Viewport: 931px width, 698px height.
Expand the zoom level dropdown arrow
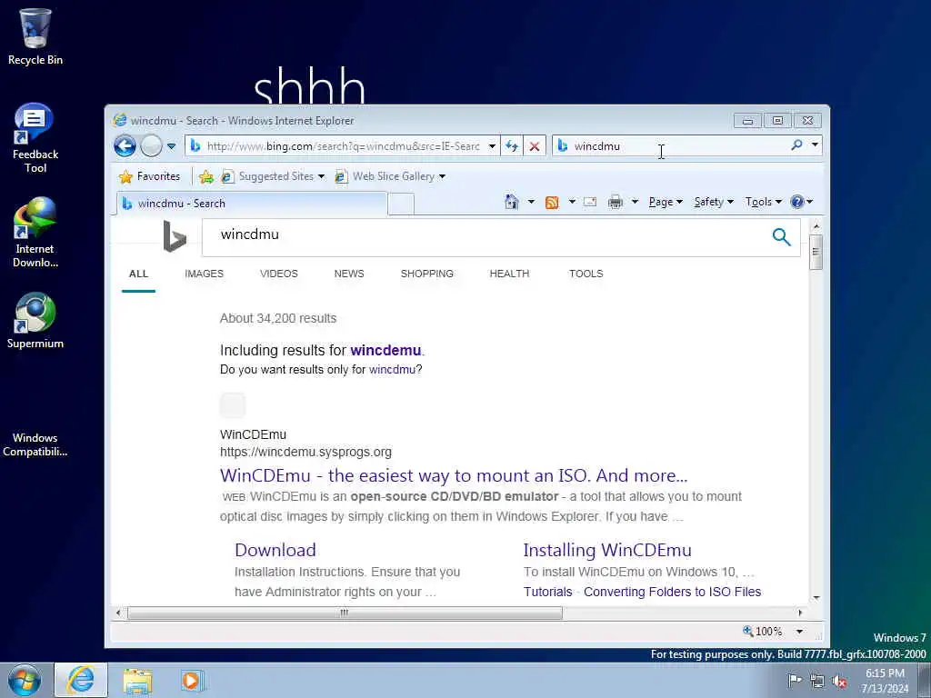click(799, 632)
